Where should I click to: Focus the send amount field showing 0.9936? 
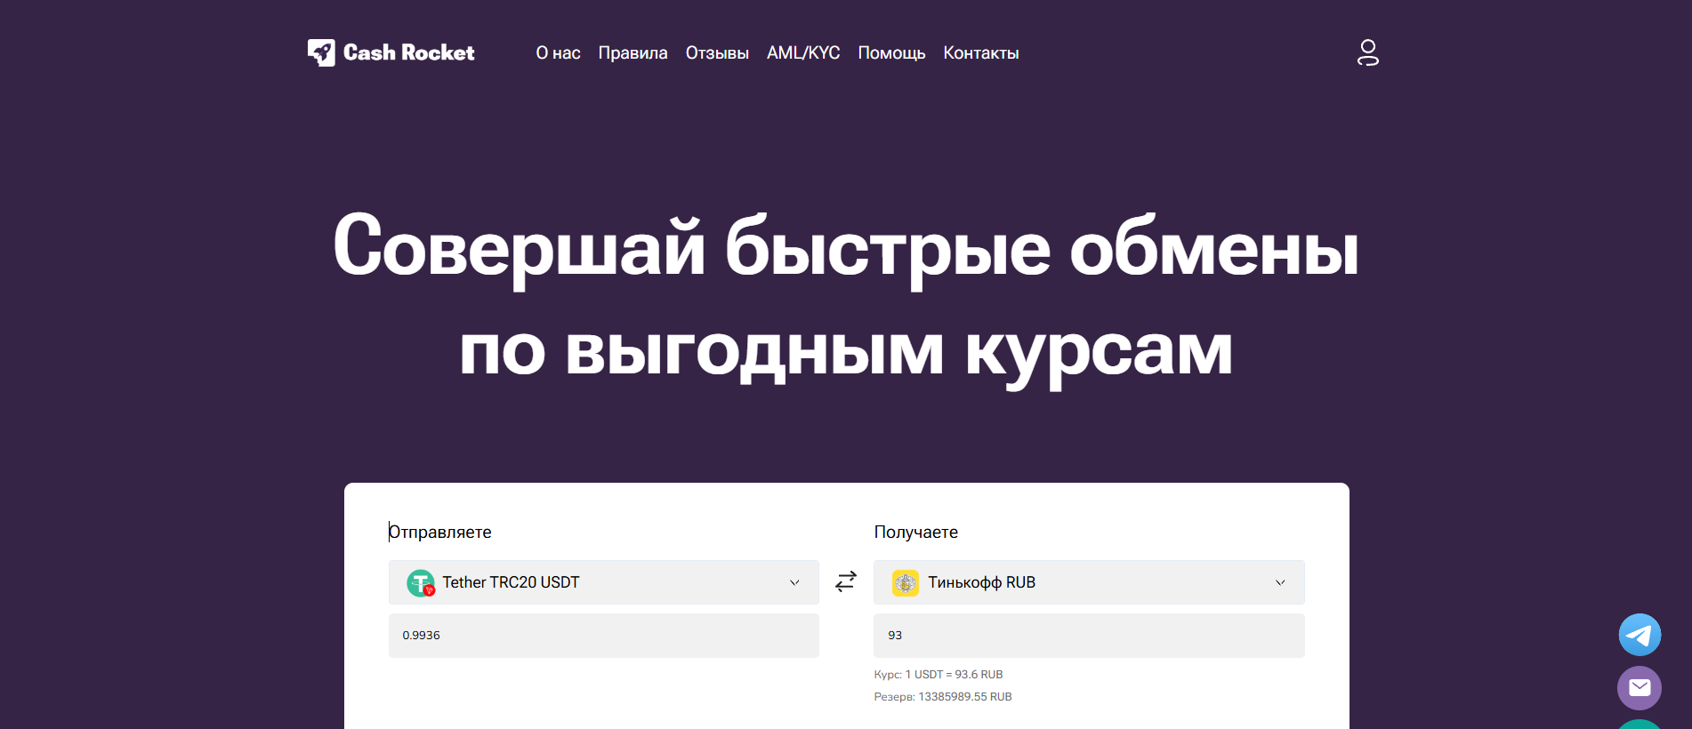pyautogui.click(x=603, y=636)
